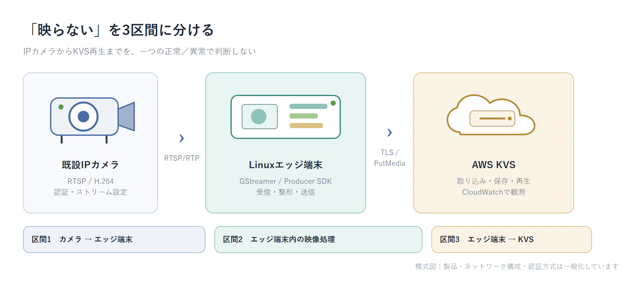Click the chevron arrow above RTSP/RTP
Viewport: 642px width, 294px height.
(x=182, y=138)
